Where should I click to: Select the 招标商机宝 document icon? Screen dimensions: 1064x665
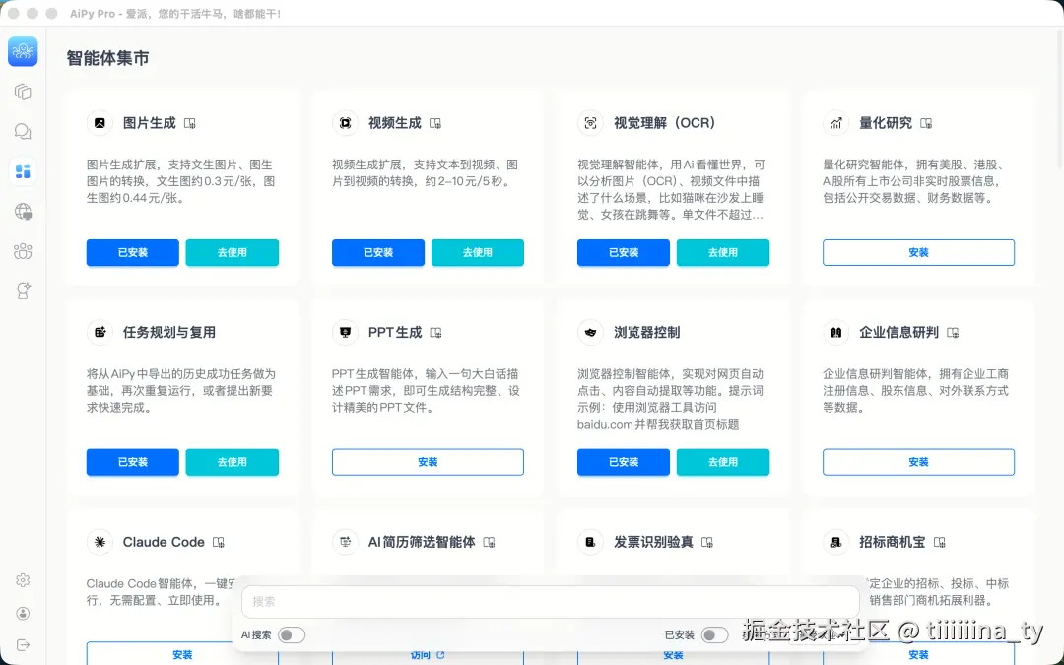pos(835,542)
